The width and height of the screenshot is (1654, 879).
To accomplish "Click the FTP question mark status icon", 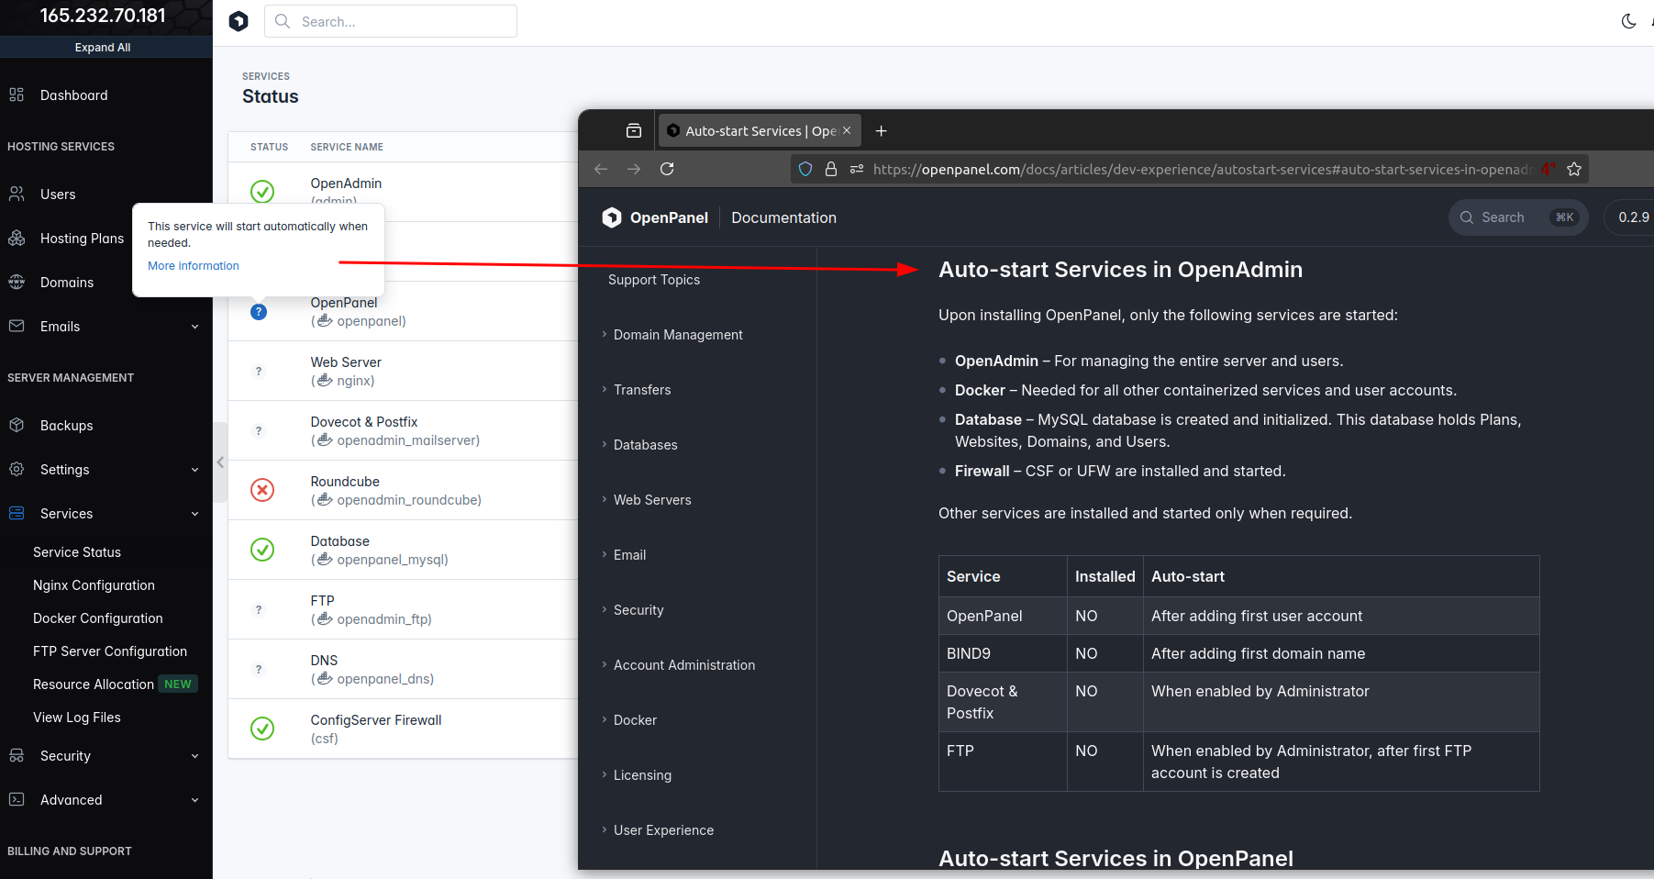I will (259, 610).
